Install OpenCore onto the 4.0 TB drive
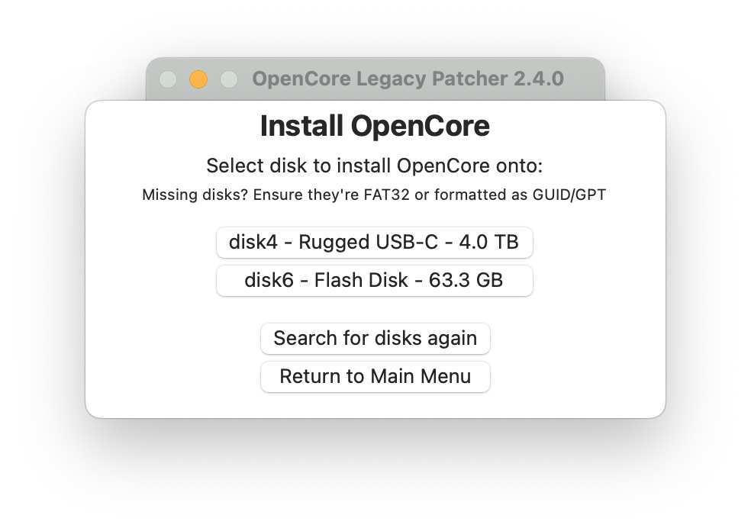This screenshot has height=531, width=751. [x=374, y=243]
